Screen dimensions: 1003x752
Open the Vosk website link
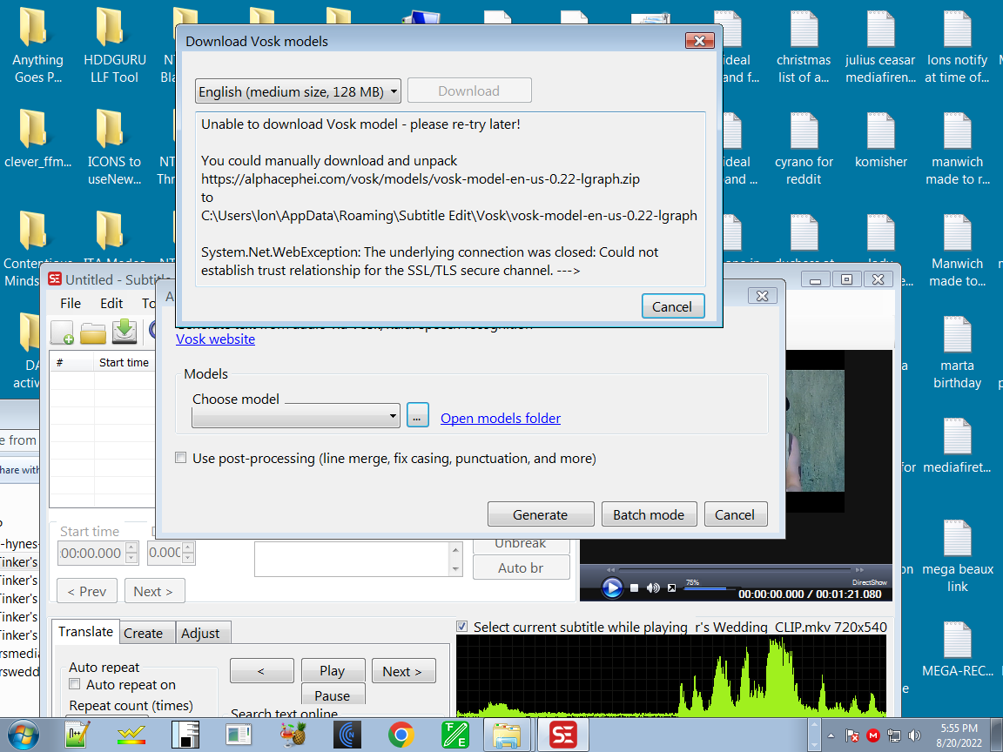216,339
